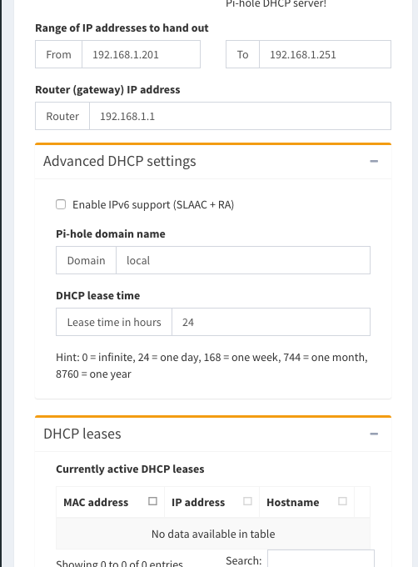Edit the Router gateway IP field
The image size is (418, 567).
tap(240, 116)
